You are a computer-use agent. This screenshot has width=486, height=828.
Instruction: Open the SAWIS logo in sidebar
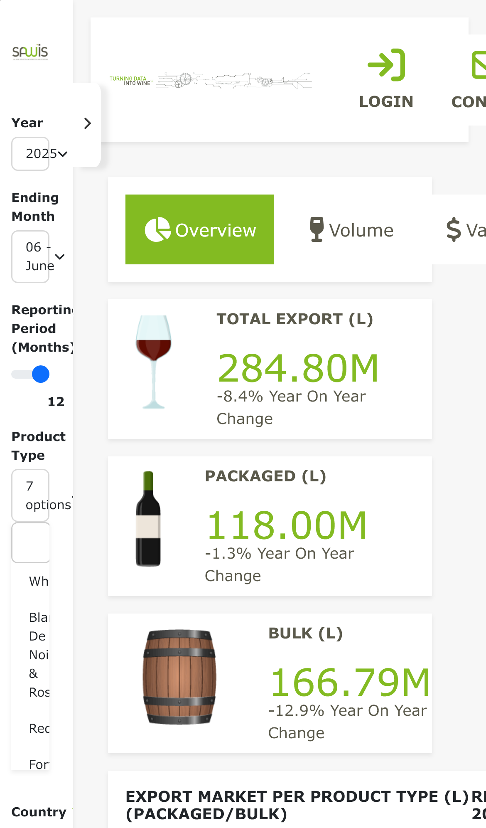coord(30,52)
